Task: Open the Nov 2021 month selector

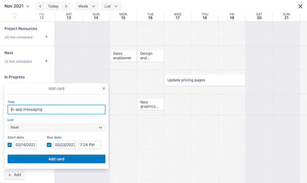Action: point(16,6)
